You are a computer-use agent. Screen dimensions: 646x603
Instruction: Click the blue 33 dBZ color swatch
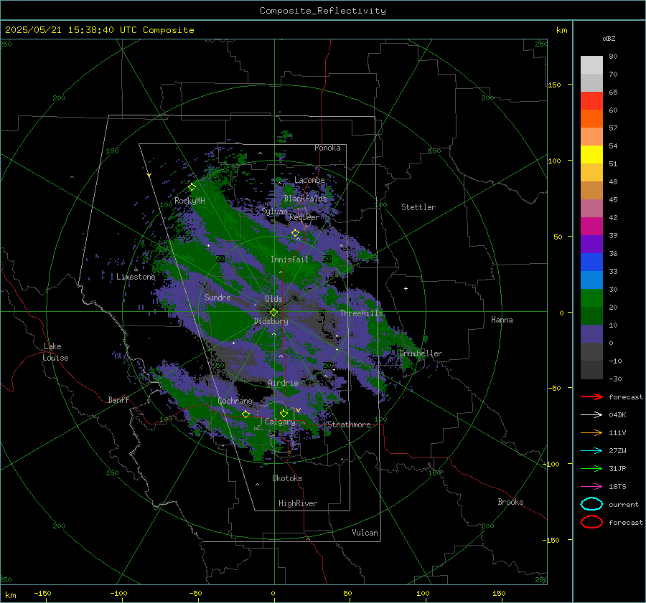pyautogui.click(x=591, y=262)
